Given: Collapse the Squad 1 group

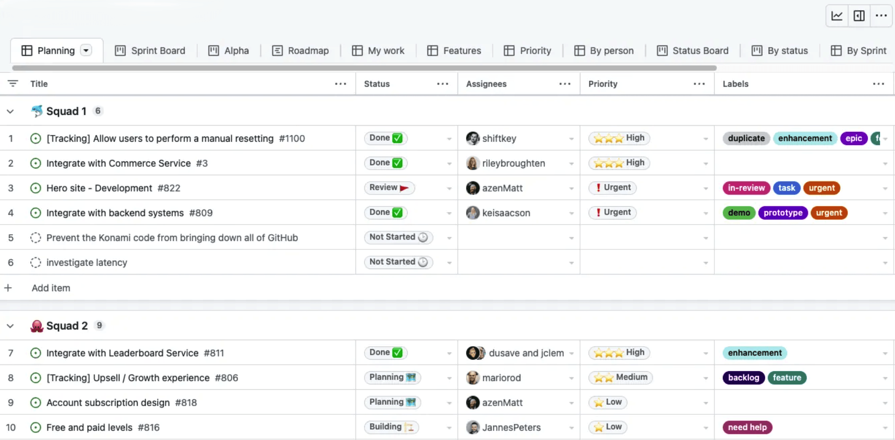Looking at the screenshot, I should click(x=10, y=111).
